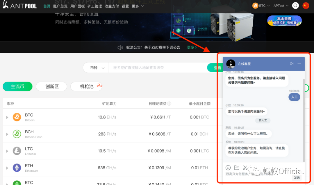Select the 创新区 tab
314x185 pixels.
point(51,86)
